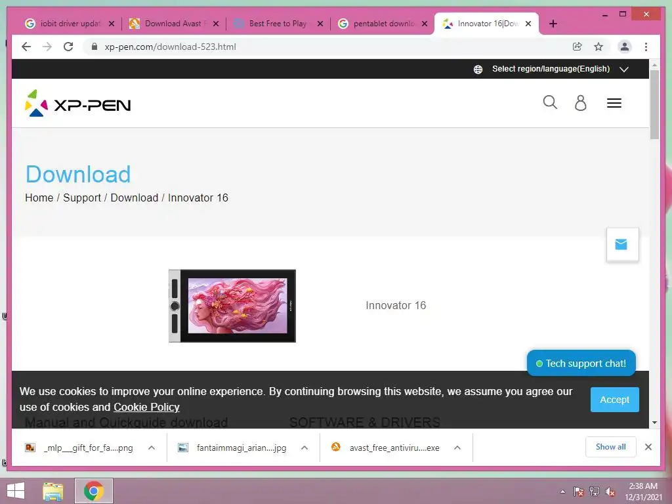
Task: Open the hamburger navigation menu
Action: tap(614, 103)
